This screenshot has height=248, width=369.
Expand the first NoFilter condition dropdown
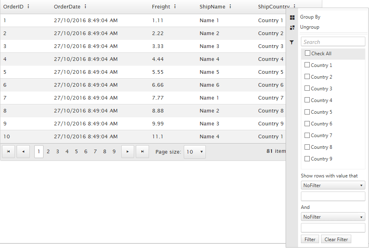333,185
